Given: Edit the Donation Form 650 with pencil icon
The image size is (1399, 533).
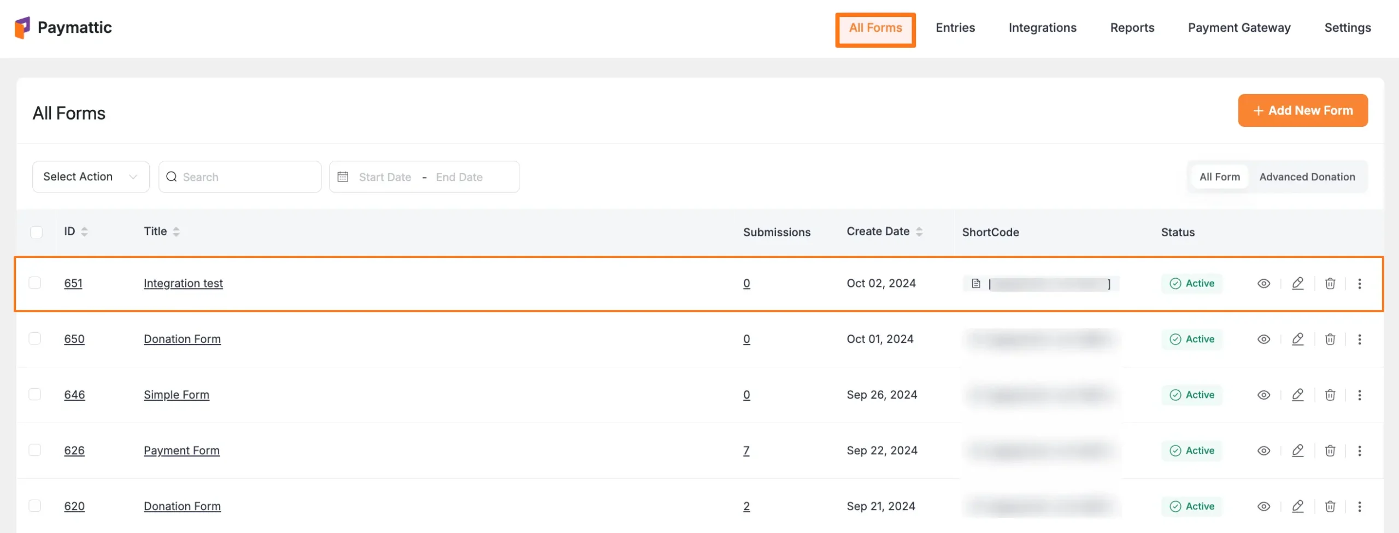Looking at the screenshot, I should click(1297, 339).
